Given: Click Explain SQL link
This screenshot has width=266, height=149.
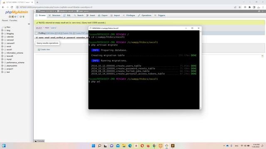Looking at the screenshot, I should (67, 33).
